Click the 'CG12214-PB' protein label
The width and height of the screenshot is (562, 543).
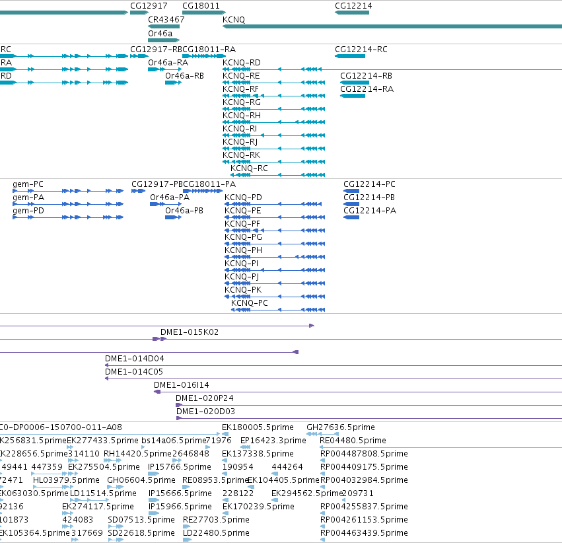(369, 198)
